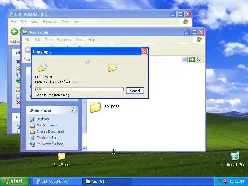Open Edit menu in UDF VOLUME window
The image size is (248, 186).
click(24, 22)
